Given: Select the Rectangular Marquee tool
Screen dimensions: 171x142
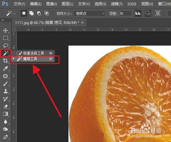Looking at the screenshot, I should 6,38.
